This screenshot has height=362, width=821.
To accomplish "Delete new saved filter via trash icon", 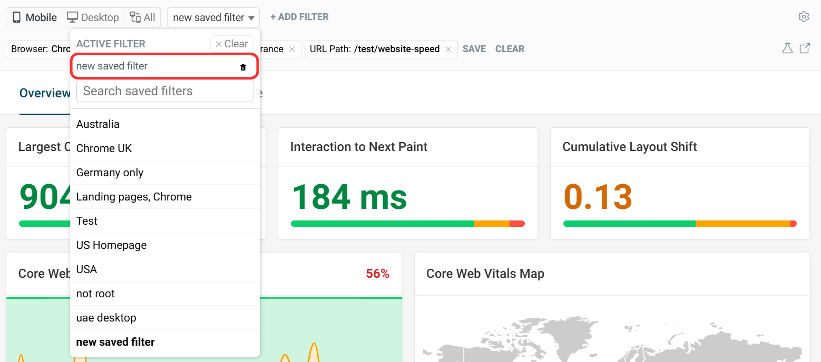I will pos(243,67).
